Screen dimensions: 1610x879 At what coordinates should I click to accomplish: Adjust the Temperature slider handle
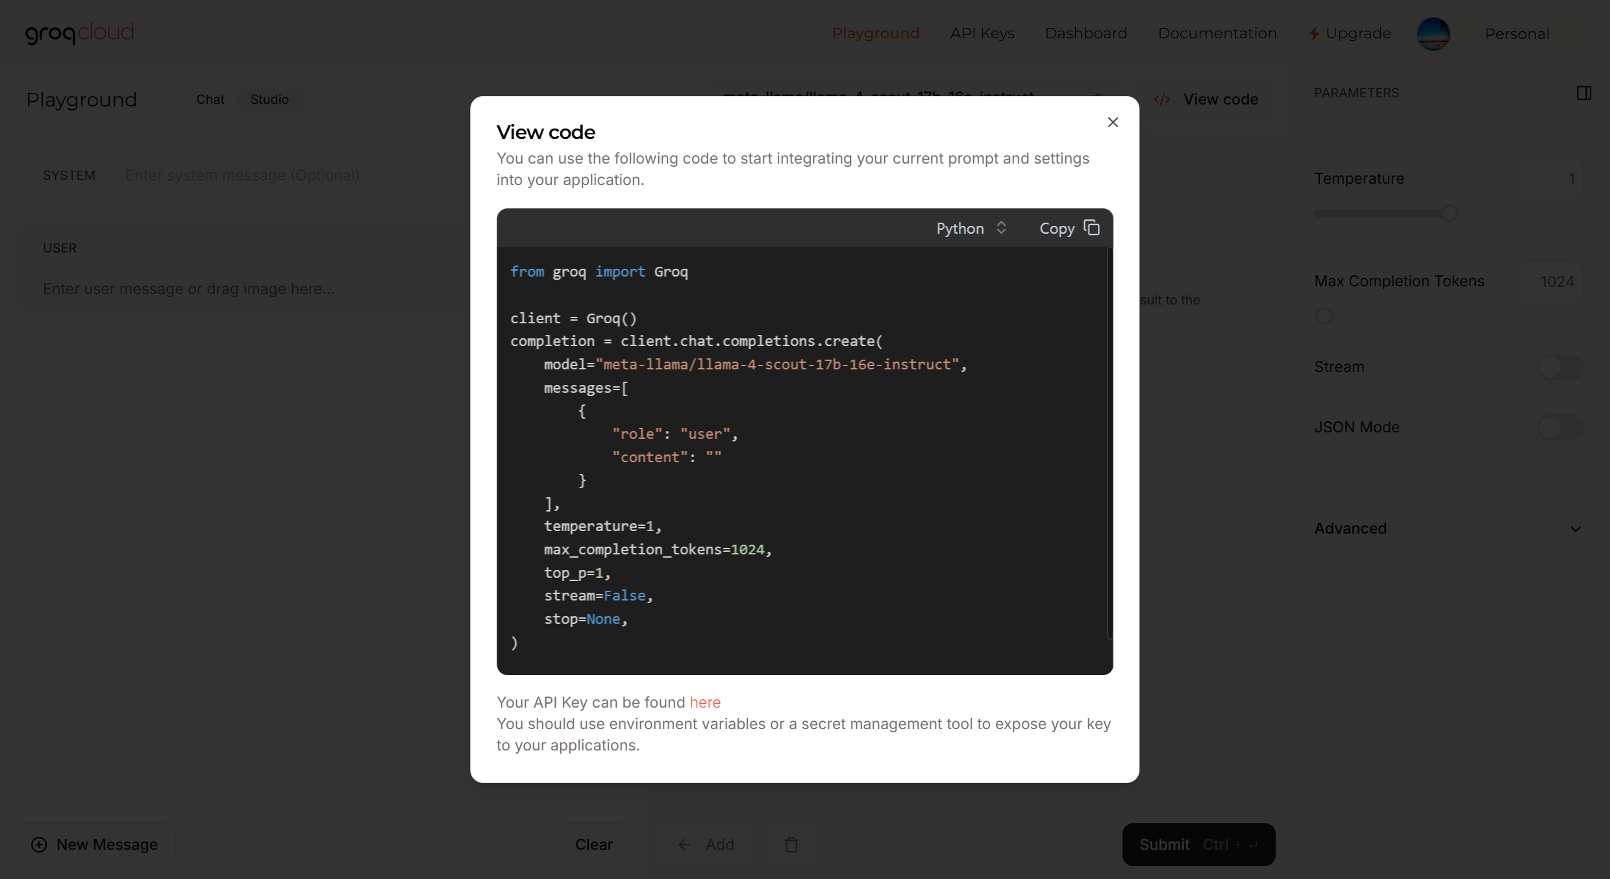1449,213
